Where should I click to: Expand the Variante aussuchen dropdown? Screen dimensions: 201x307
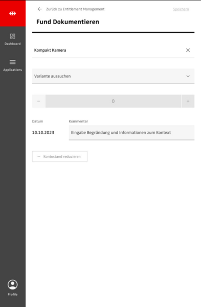point(113,76)
